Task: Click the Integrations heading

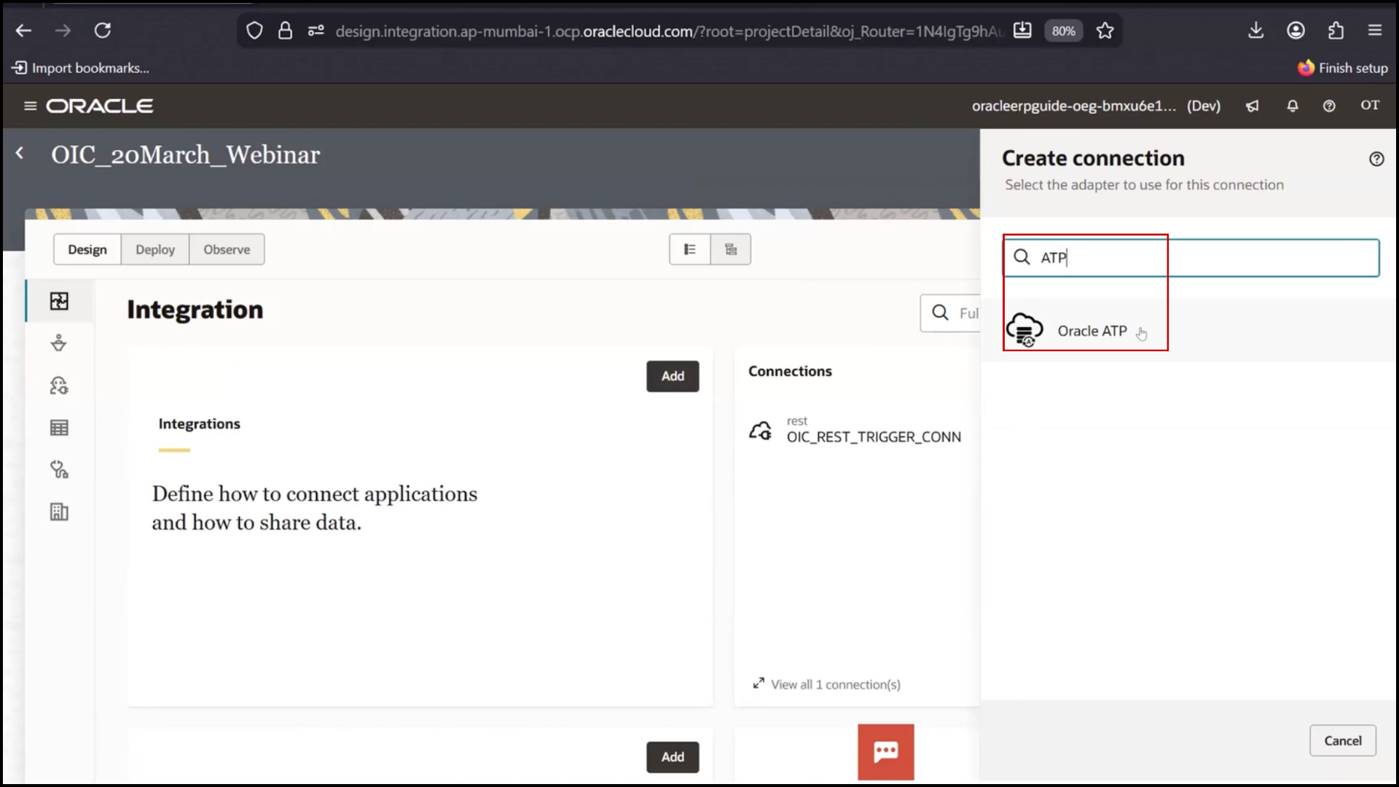Action: point(199,423)
